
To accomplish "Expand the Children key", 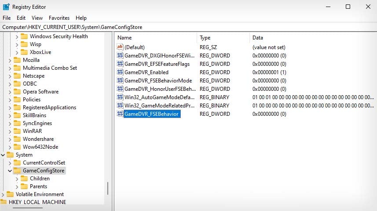I will (17, 179).
